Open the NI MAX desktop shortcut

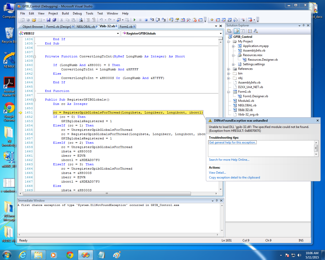pyautogui.click(x=9, y=60)
